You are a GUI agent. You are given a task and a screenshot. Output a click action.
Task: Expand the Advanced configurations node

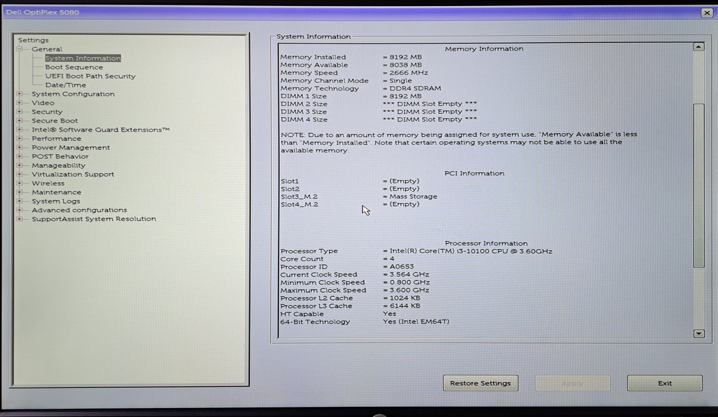click(x=20, y=210)
